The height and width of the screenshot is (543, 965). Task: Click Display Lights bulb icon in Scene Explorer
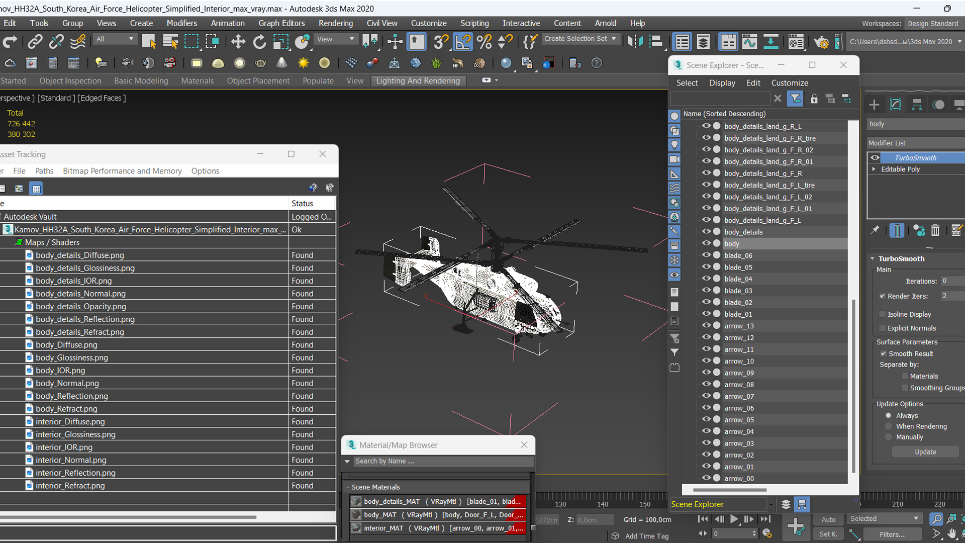pos(674,145)
